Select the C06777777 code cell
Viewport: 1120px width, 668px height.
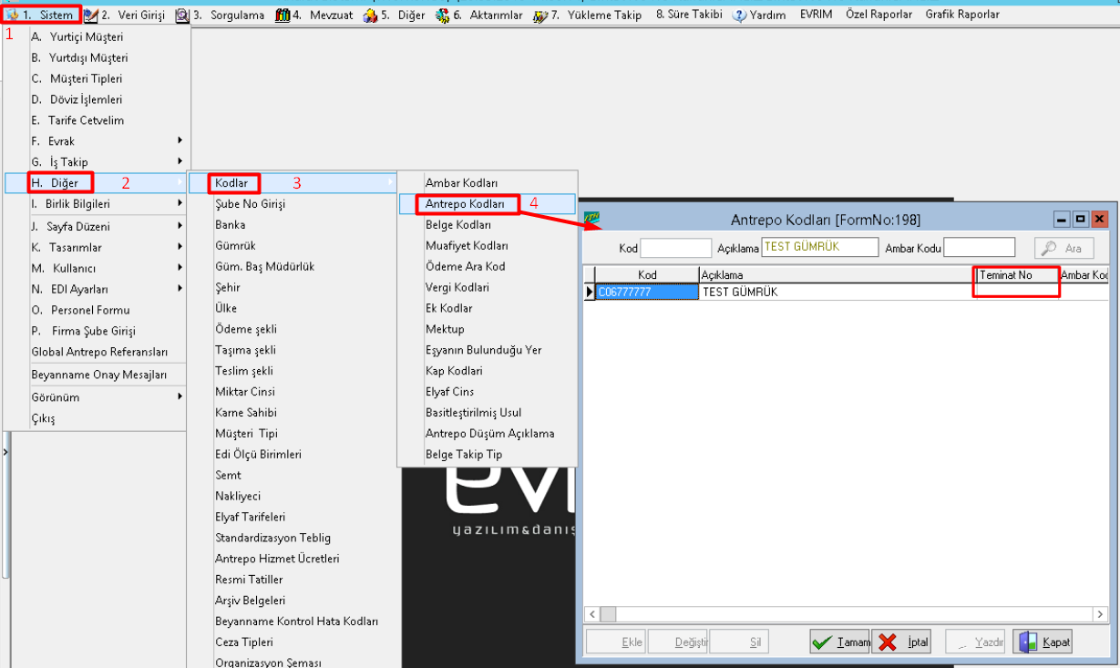(x=647, y=292)
